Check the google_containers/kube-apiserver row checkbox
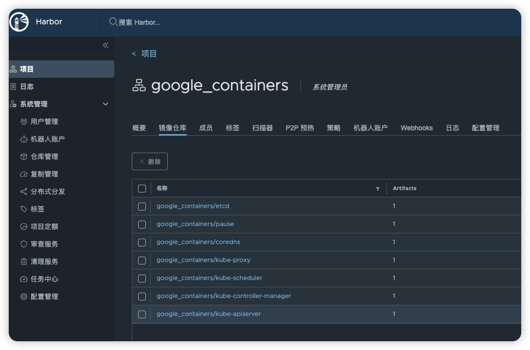This screenshot has width=530, height=350. [x=142, y=315]
